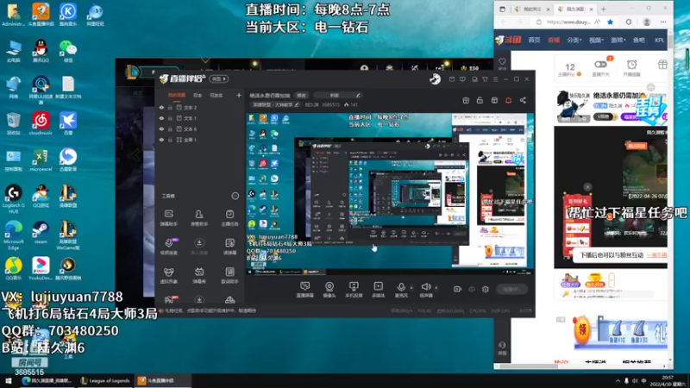Click the favorite star in browser address bar
The height and width of the screenshot is (388, 690).
(x=610, y=22)
